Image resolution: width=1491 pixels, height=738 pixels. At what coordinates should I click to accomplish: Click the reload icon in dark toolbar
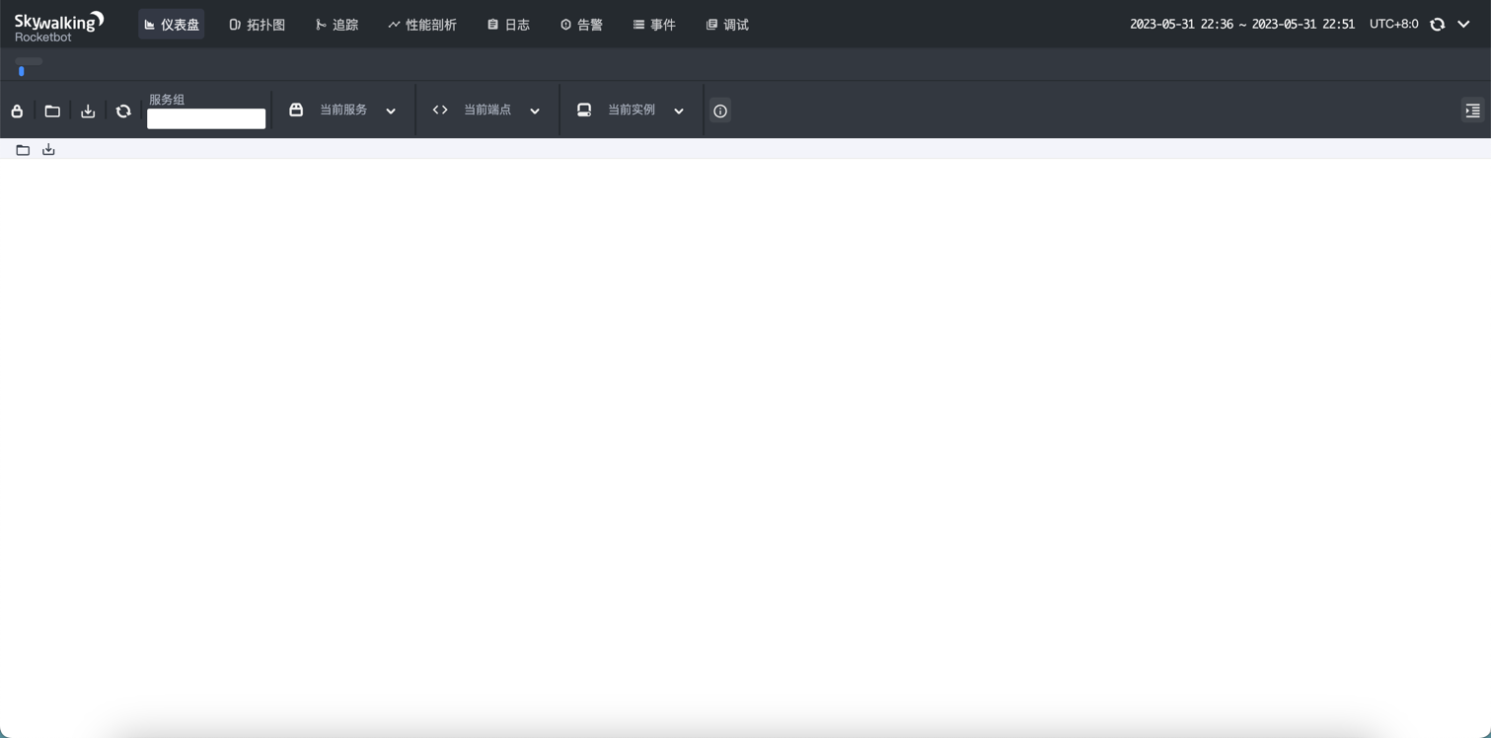pyautogui.click(x=123, y=111)
